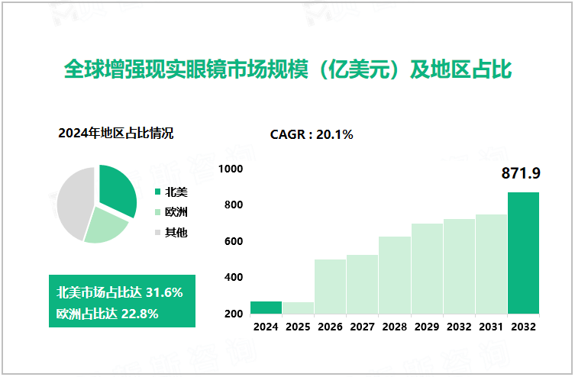
Task: Click the 1000 y-axis label
Action: [x=231, y=169]
